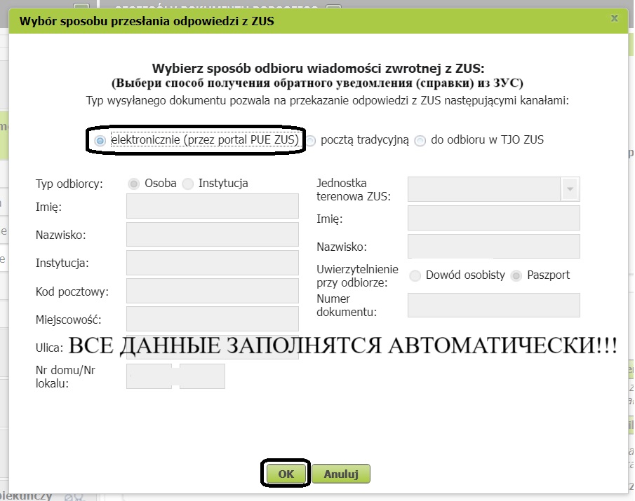The width and height of the screenshot is (635, 501).
Task: Click the Imię field below Jednostka terenowa ZUS
Action: click(x=493, y=218)
